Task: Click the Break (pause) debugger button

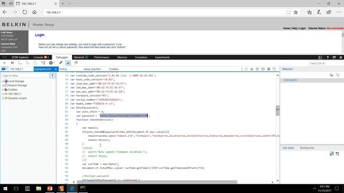Action: [x=12, y=63]
